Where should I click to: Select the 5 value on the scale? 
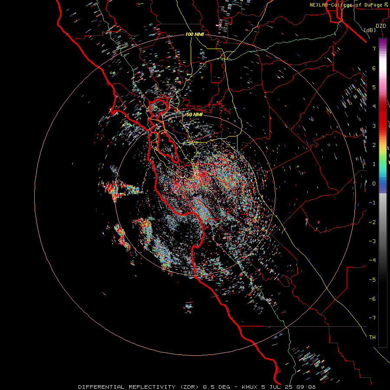point(374,87)
